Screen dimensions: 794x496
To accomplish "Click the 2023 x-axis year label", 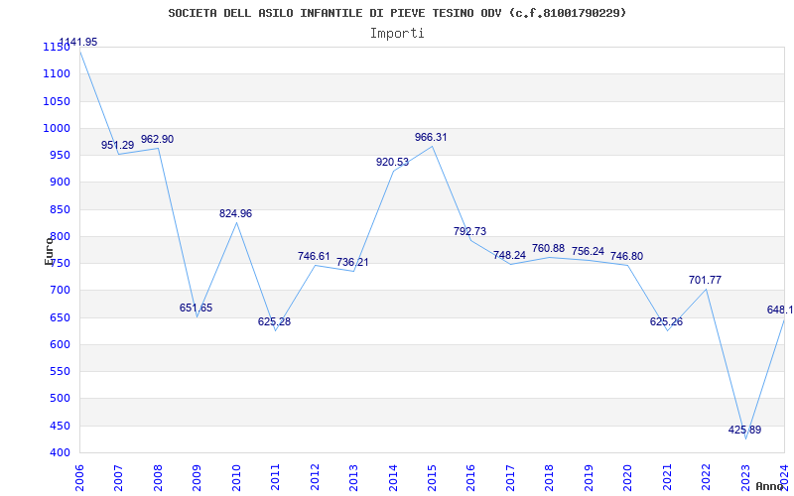I will [745, 477].
